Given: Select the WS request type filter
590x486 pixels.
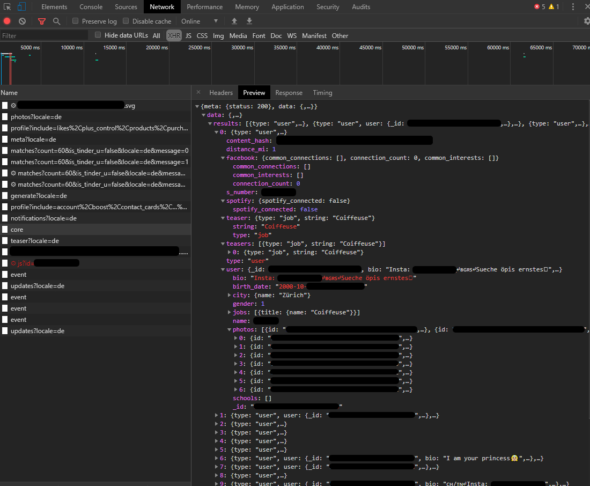Looking at the screenshot, I should (x=291, y=36).
